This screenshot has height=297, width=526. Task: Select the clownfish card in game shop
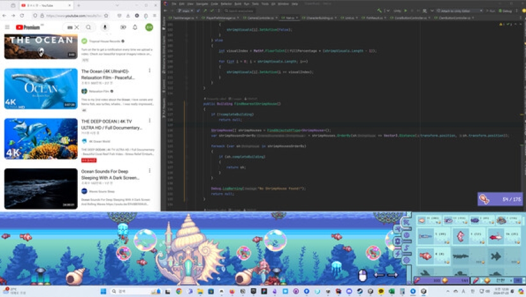[433, 256]
